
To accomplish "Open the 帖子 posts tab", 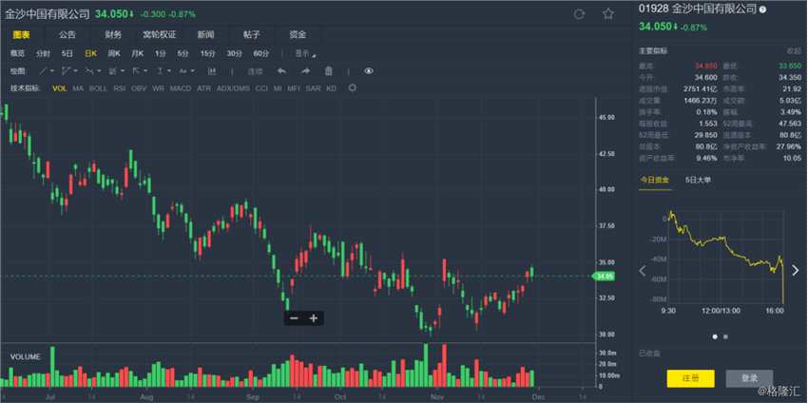I will 252,35.
